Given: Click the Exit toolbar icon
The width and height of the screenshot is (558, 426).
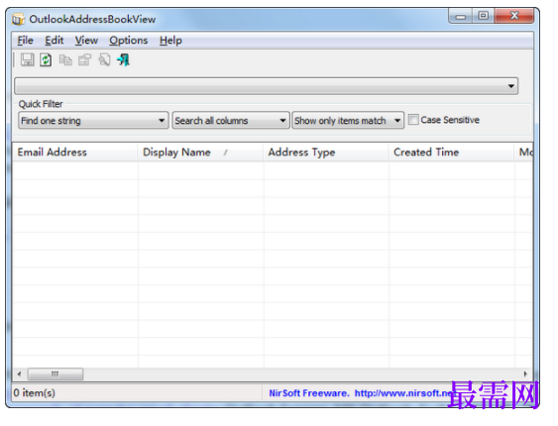Looking at the screenshot, I should [124, 59].
